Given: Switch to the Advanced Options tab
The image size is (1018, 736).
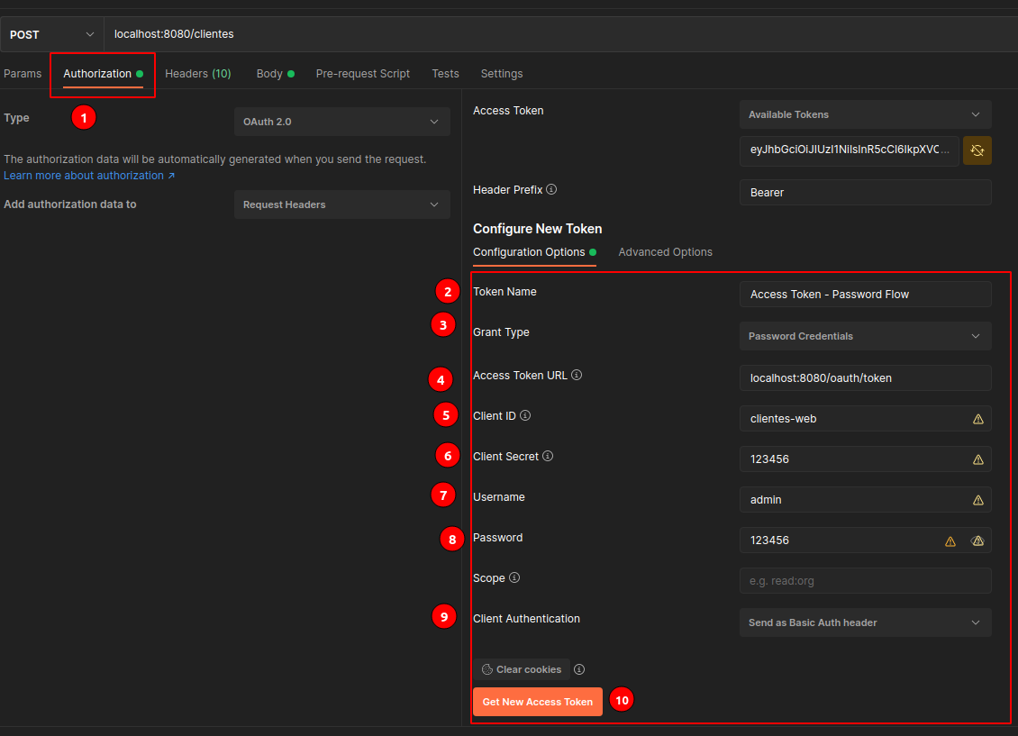Looking at the screenshot, I should pos(665,251).
